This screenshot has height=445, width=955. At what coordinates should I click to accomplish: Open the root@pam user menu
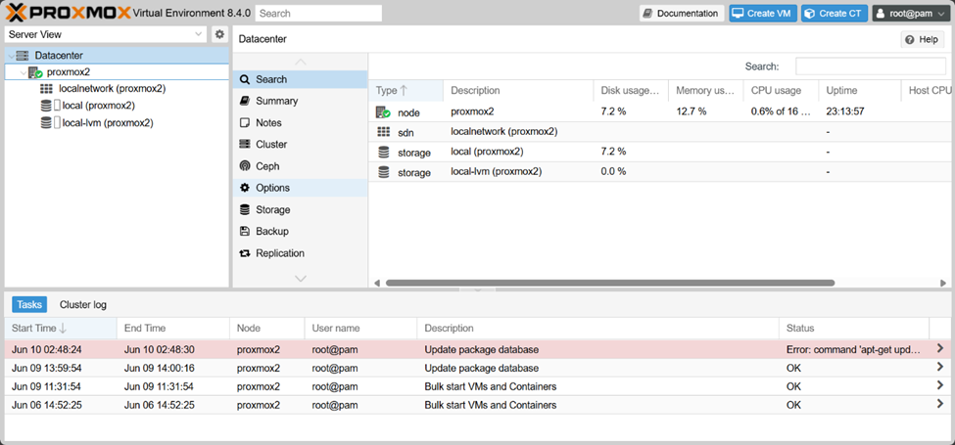pyautogui.click(x=911, y=14)
